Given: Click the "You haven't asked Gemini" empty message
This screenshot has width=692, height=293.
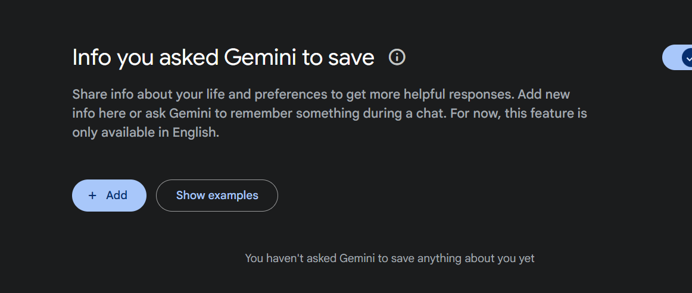Looking at the screenshot, I should (389, 258).
